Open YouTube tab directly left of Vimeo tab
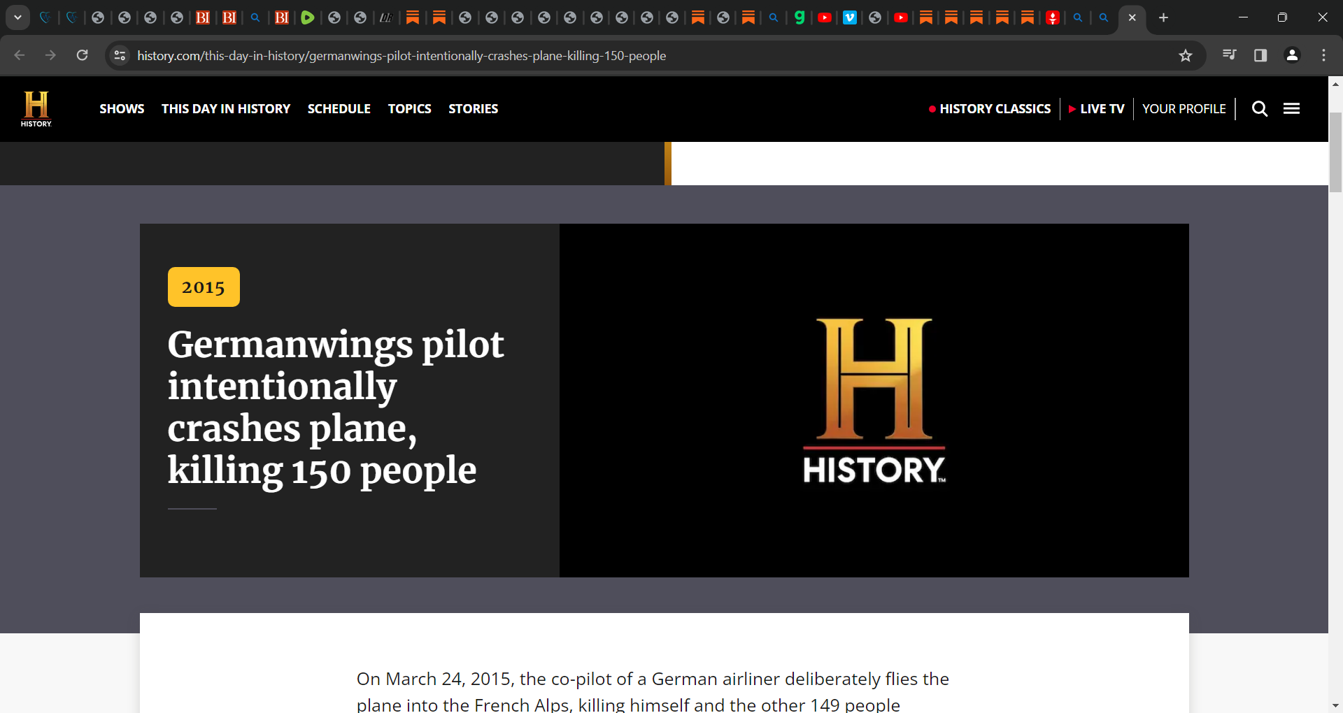Image resolution: width=1343 pixels, height=713 pixels. (x=825, y=17)
